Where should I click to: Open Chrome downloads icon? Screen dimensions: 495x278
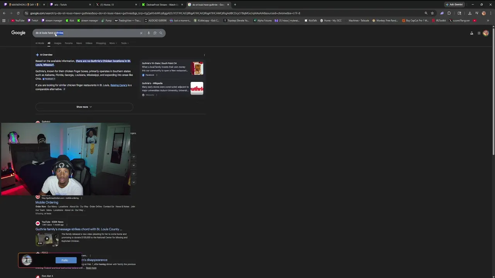click(469, 13)
